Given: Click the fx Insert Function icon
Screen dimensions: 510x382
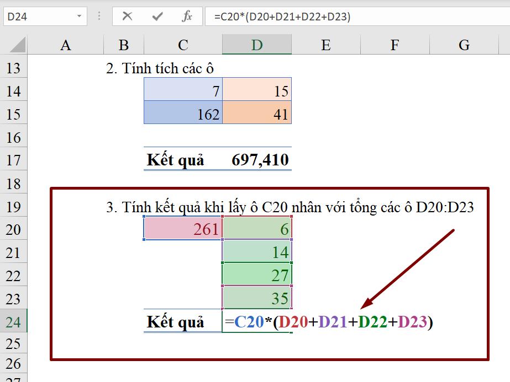Looking at the screenshot, I should tap(187, 16).
